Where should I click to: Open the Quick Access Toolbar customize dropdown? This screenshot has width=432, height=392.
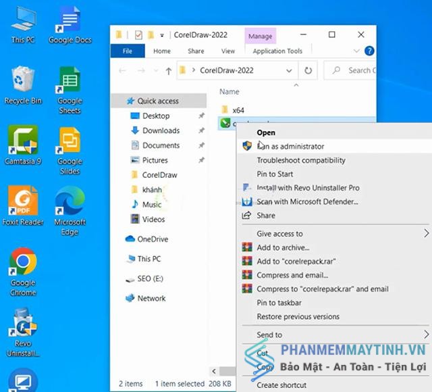[x=162, y=35]
